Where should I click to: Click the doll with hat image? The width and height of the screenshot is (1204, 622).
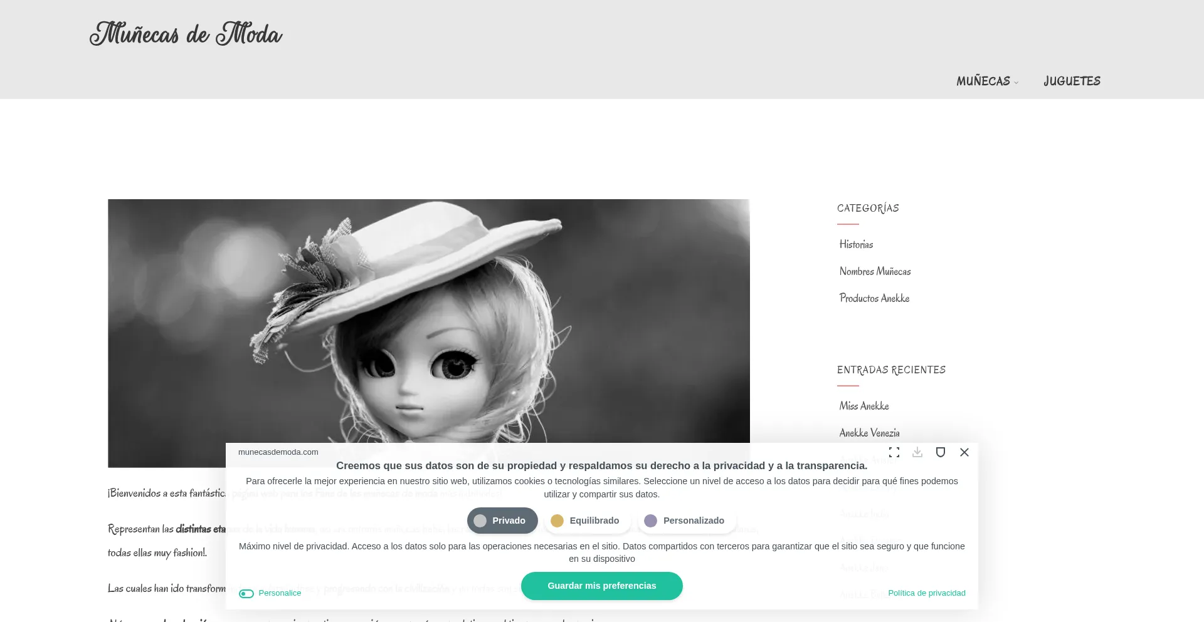click(428, 319)
